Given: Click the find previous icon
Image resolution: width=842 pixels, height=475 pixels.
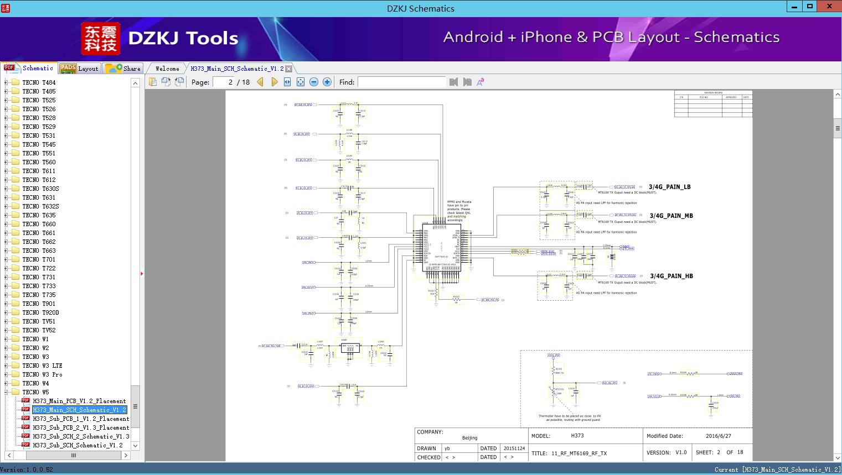Looking at the screenshot, I should (454, 82).
